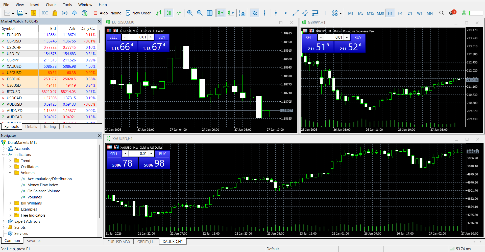
Task: Toggle Algo Trading on
Action: (x=108, y=13)
